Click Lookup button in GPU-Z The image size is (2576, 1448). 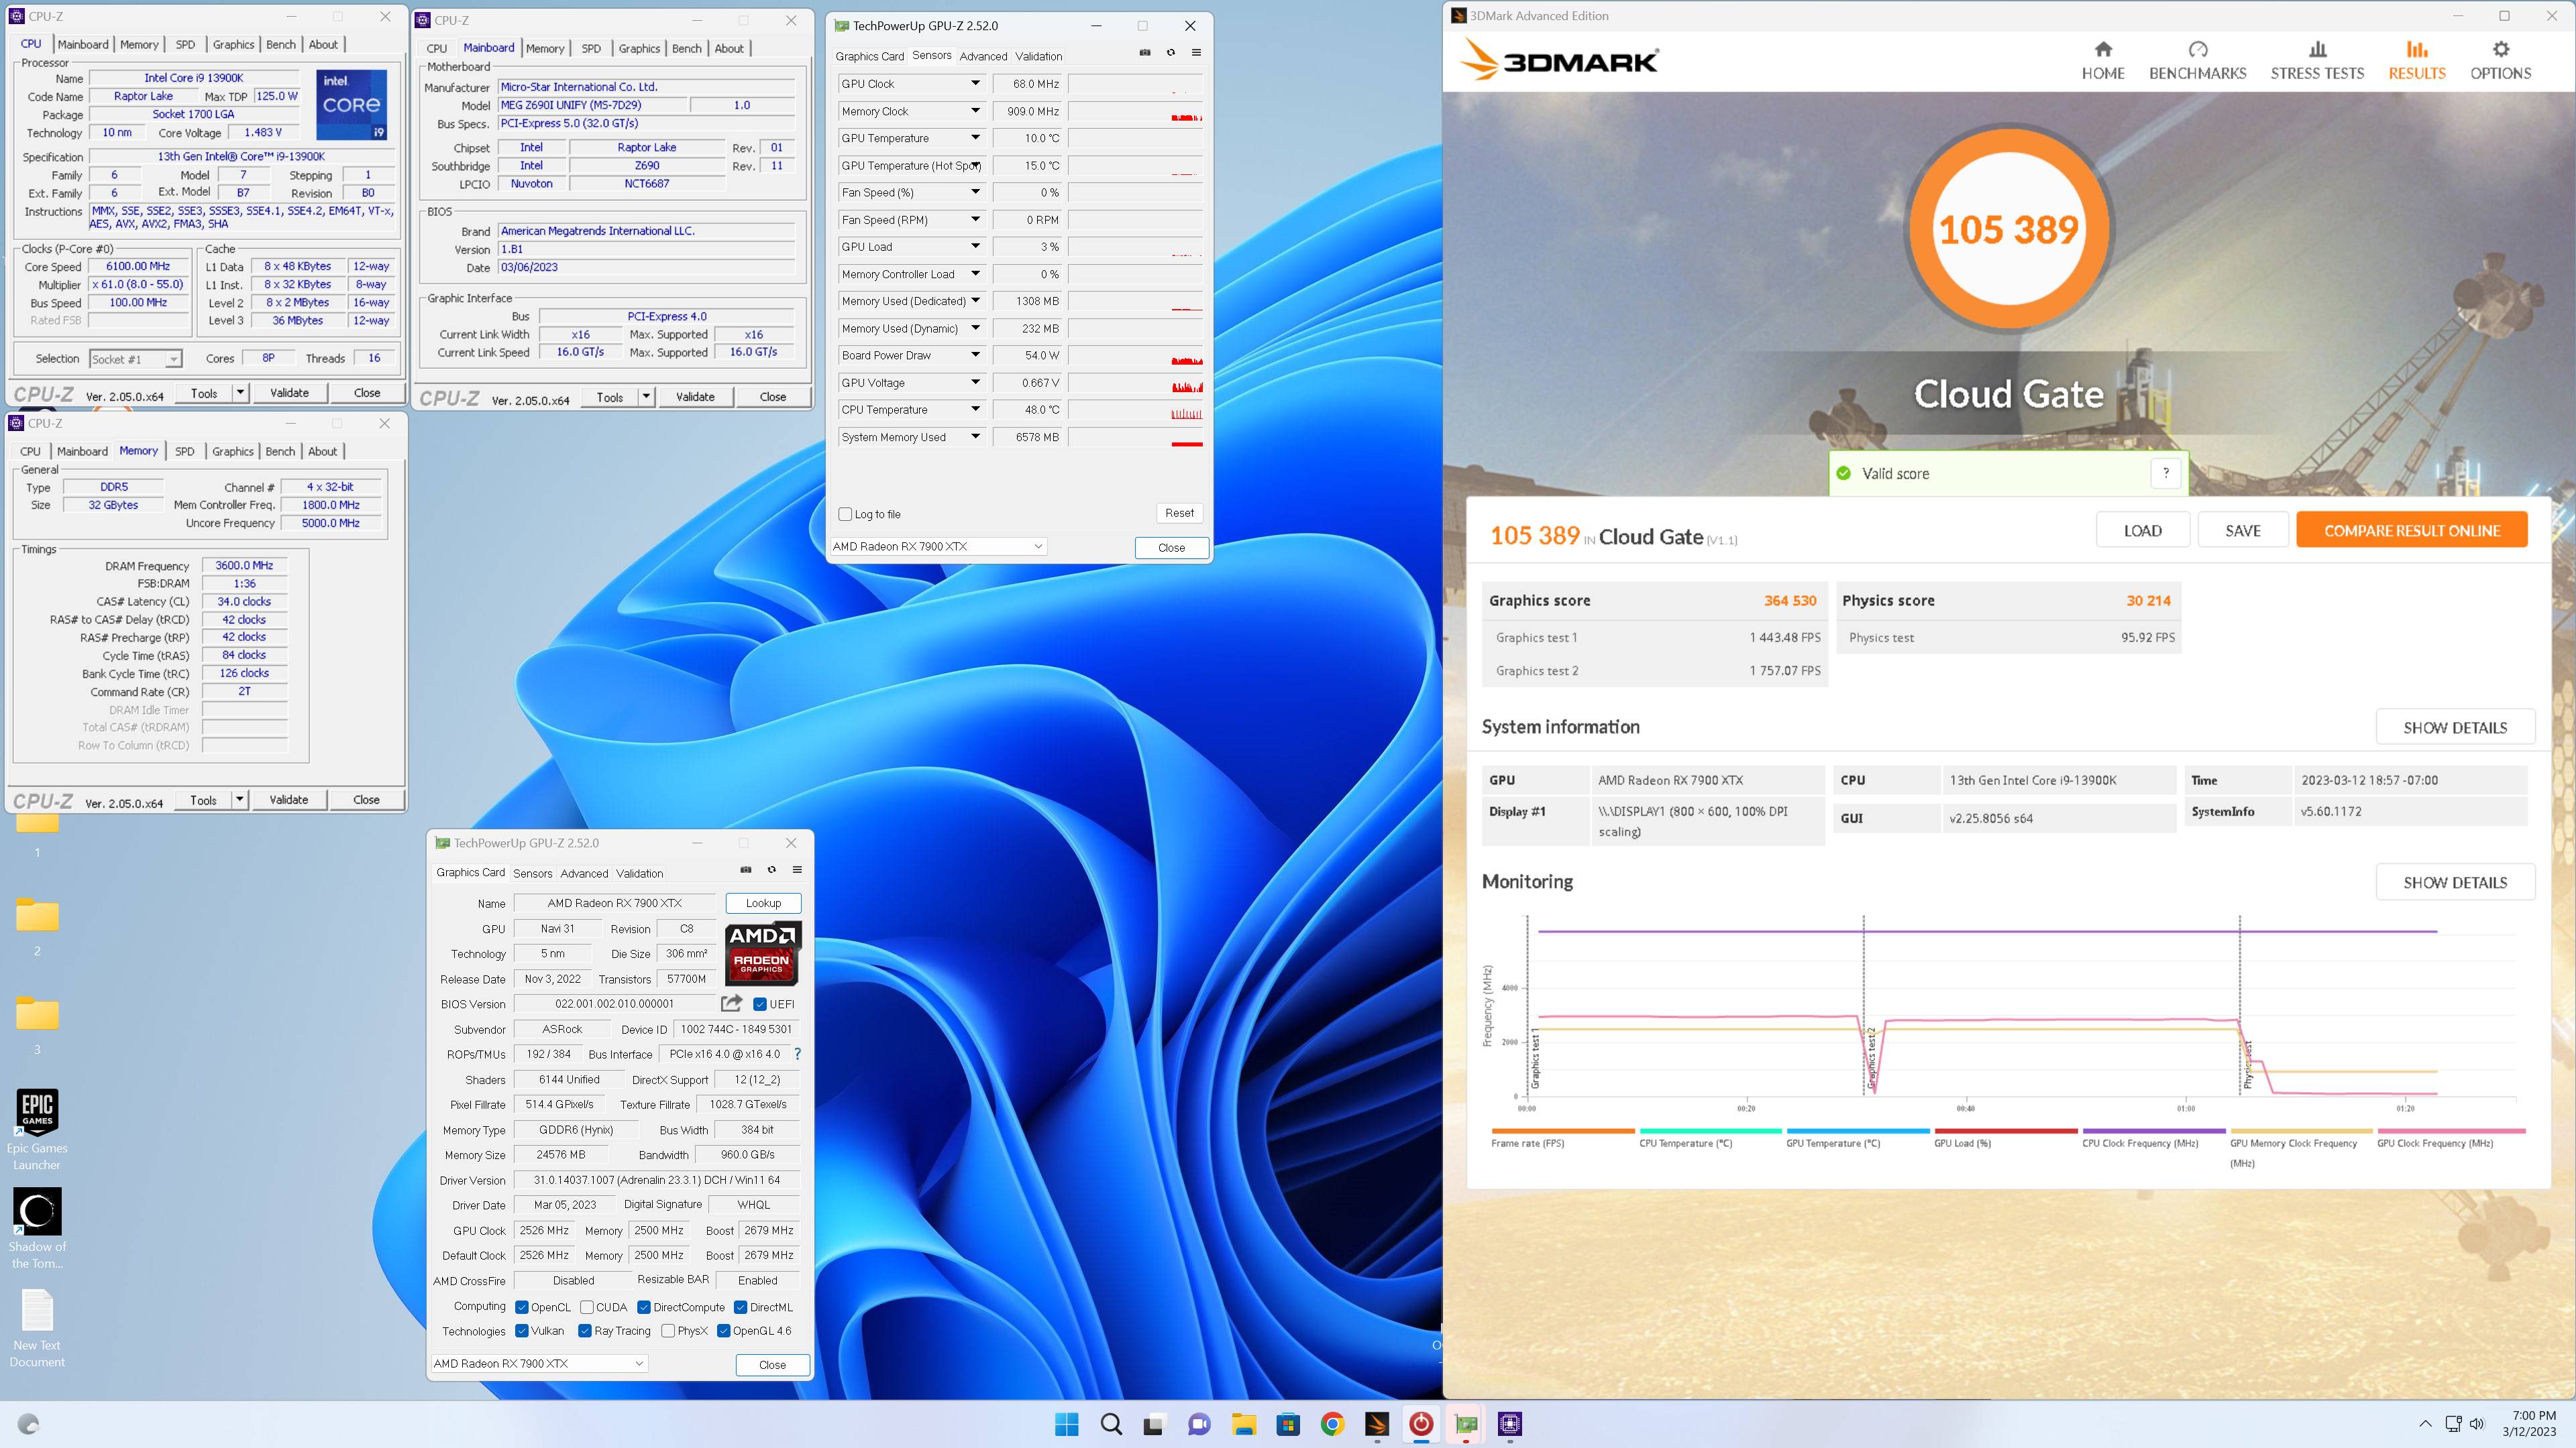(x=763, y=902)
